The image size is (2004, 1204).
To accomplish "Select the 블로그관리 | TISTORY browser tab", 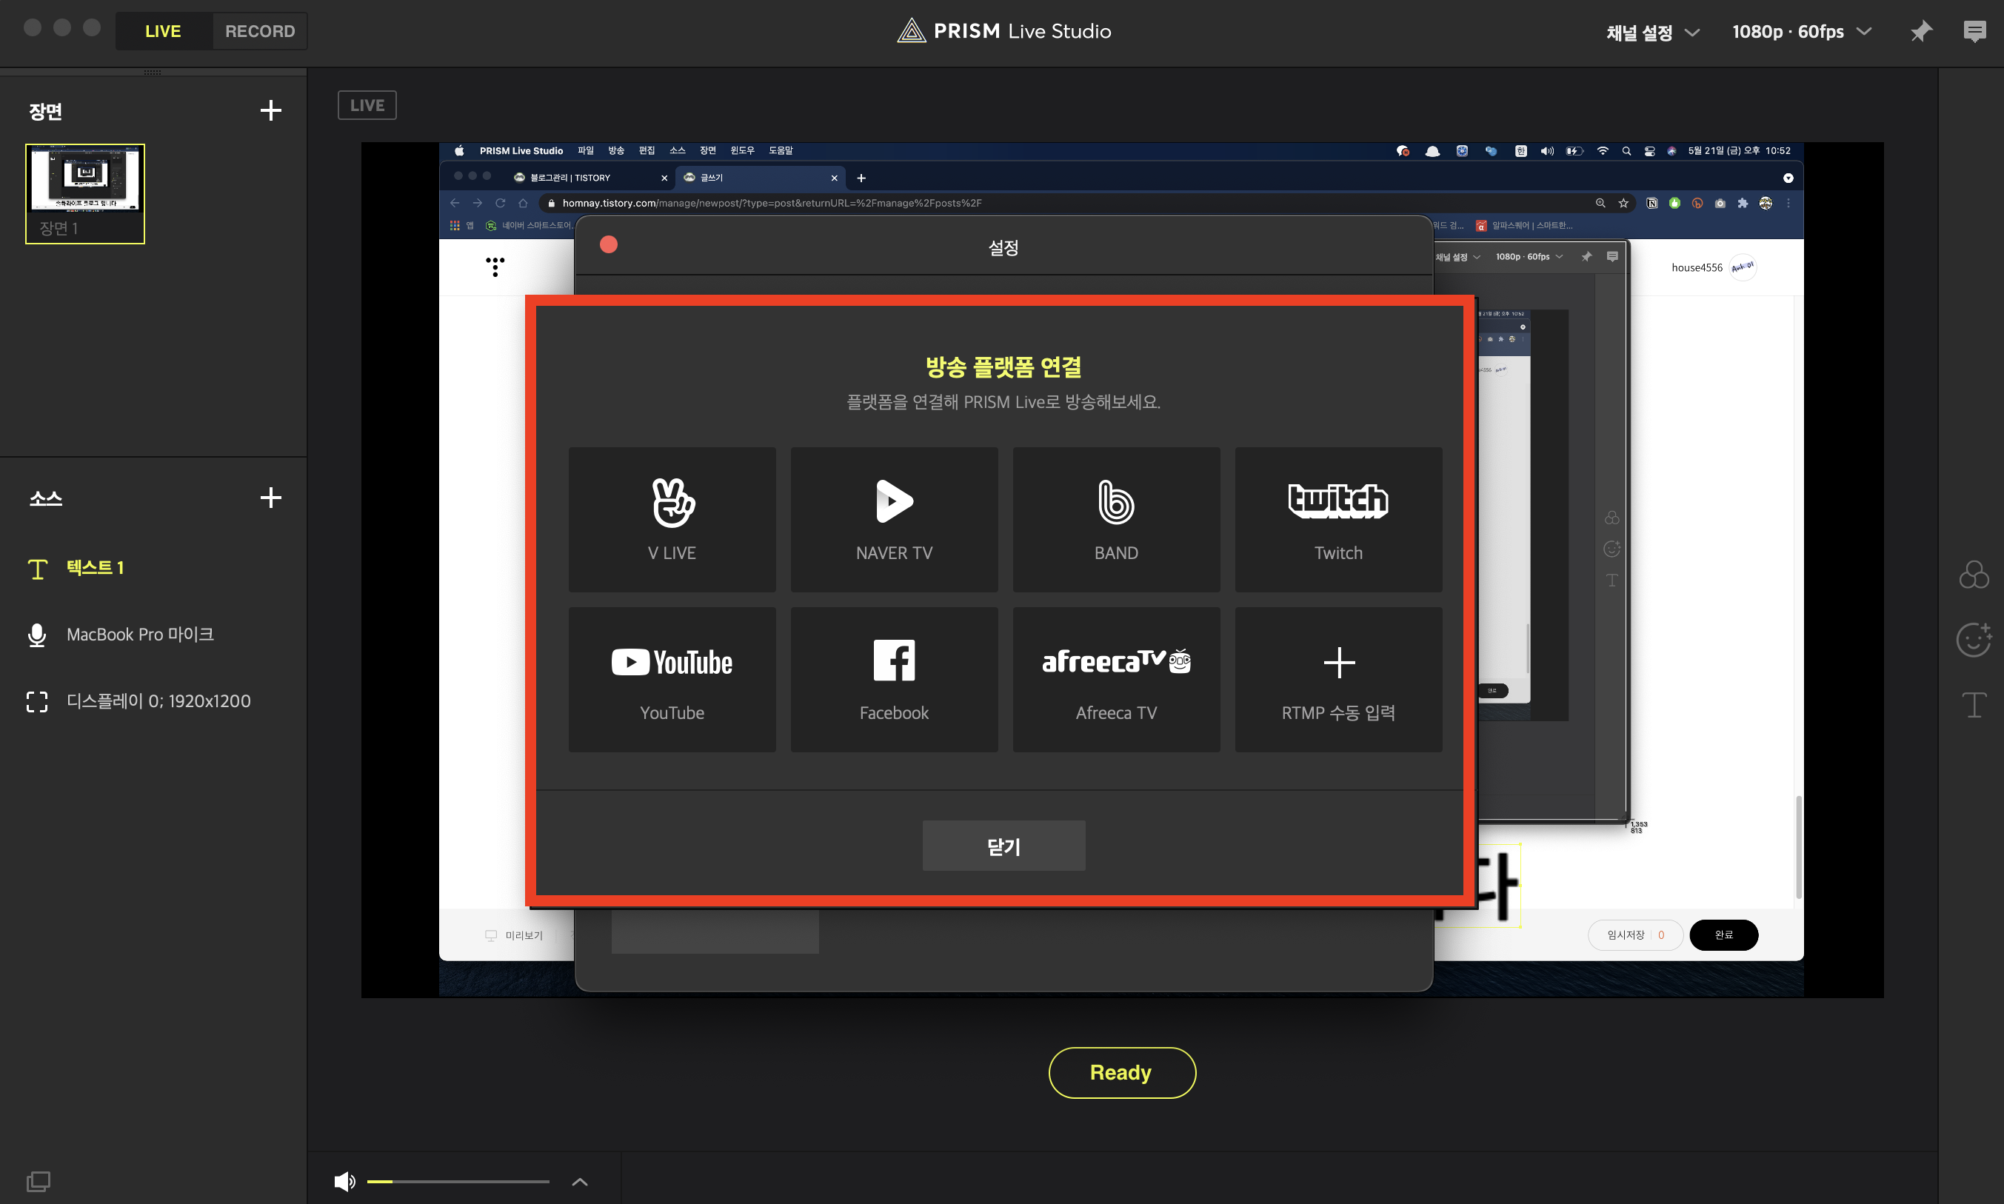I will pos(592,178).
